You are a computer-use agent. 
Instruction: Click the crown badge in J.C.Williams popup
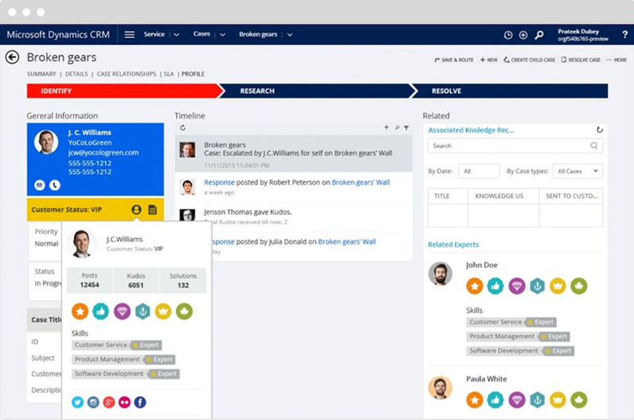tap(163, 311)
